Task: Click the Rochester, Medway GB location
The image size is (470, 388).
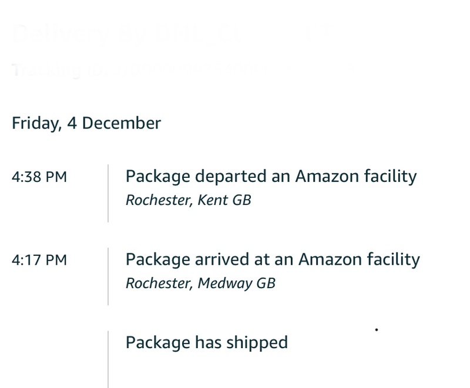Action: click(200, 284)
